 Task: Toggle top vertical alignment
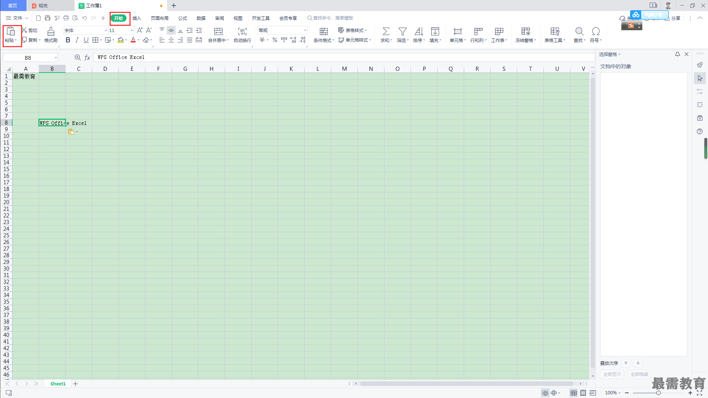(162, 30)
